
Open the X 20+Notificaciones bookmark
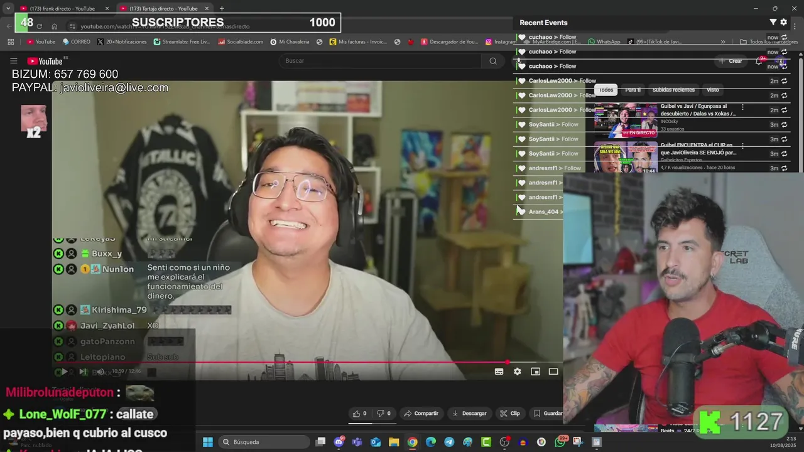click(x=122, y=42)
